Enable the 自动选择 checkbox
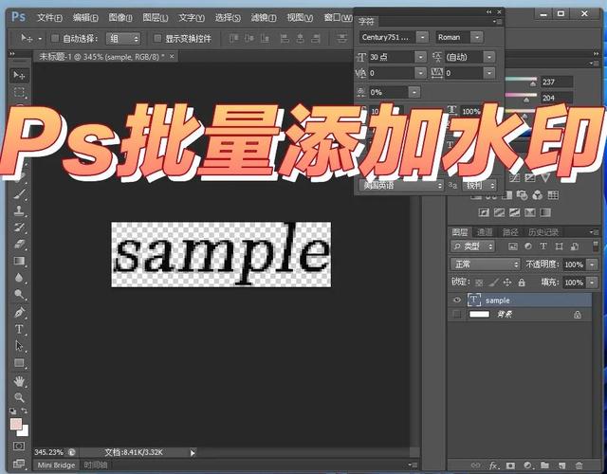 [55, 38]
